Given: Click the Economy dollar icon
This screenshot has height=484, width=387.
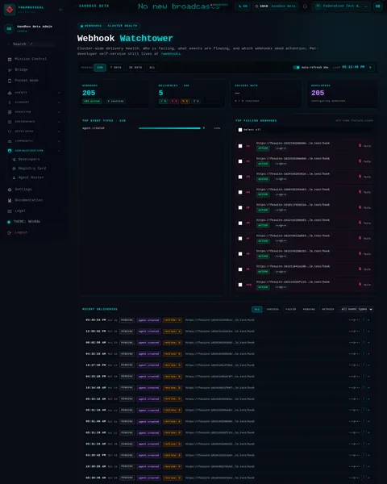Looking at the screenshot, I should [x=10, y=102].
